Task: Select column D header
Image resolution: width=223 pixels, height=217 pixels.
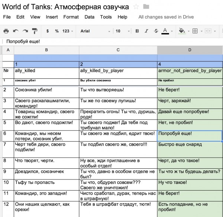Action: pos(190,50)
